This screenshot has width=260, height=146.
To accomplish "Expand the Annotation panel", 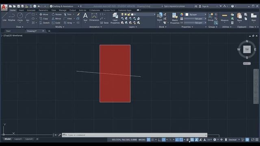I will click(x=95, y=27).
